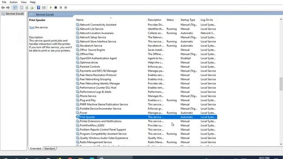Select Parental Controls service
The width and height of the screenshot is (283, 159).
(x=146, y=67)
